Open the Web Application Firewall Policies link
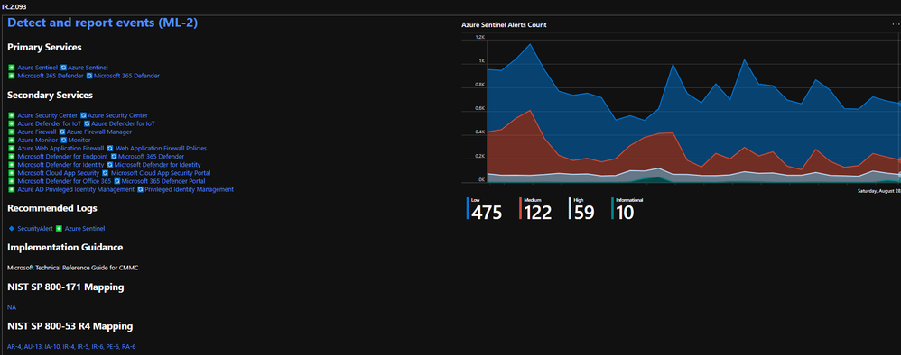 coord(161,148)
